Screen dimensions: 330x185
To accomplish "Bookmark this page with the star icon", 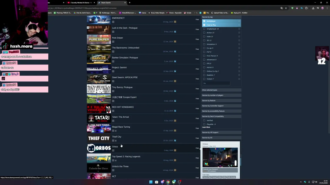I will pos(286,8).
